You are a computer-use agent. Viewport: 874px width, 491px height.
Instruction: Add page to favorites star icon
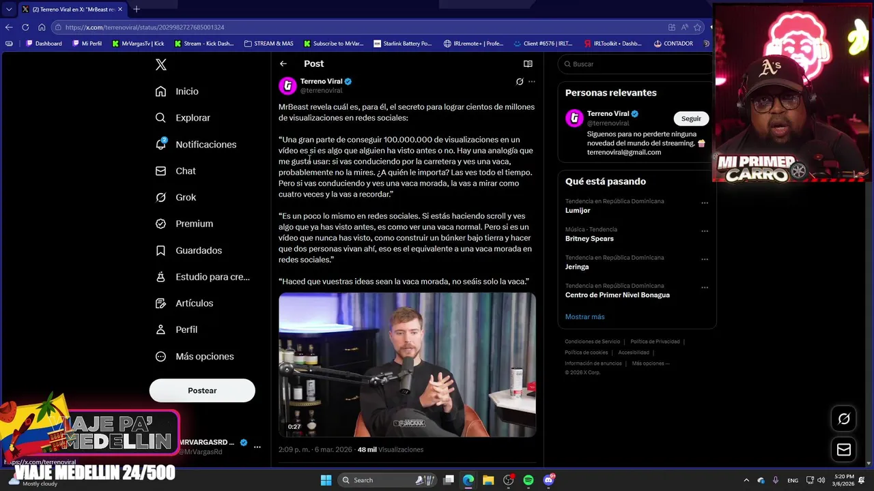[697, 27]
